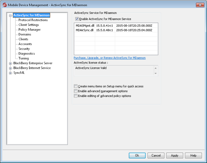This screenshot has height=163, width=207.
Task: Check Create menu items on Setup menu
Action: (x=76, y=86)
